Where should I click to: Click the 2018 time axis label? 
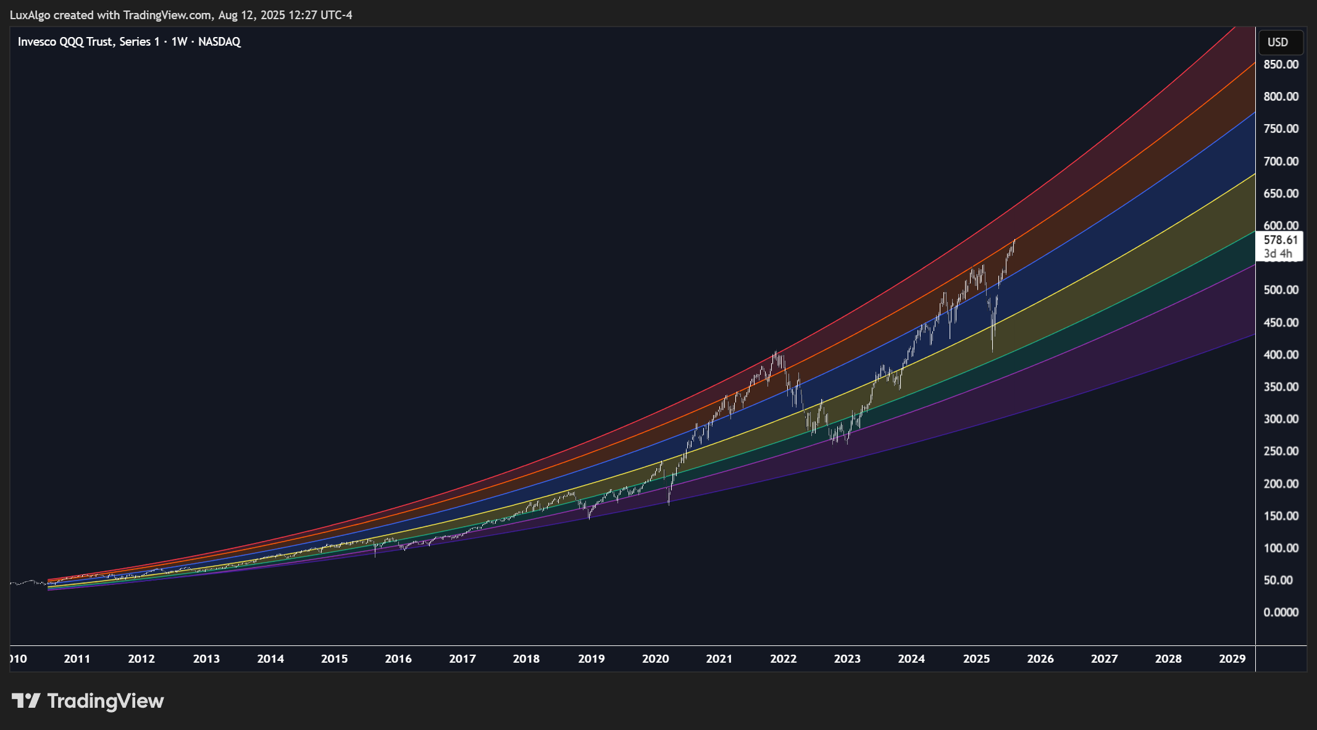coord(526,658)
